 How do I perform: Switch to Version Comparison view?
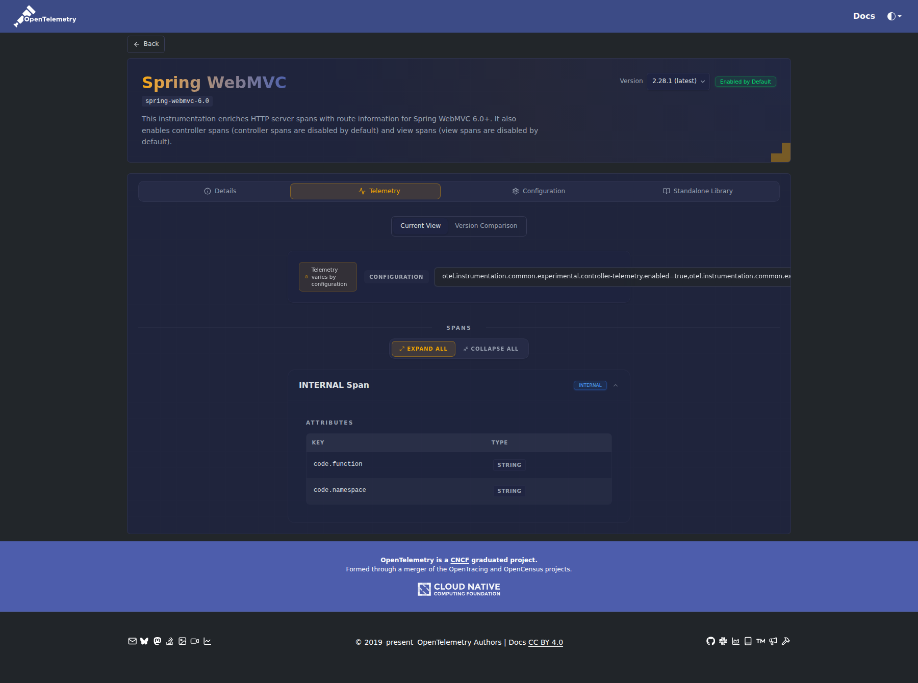click(x=486, y=226)
